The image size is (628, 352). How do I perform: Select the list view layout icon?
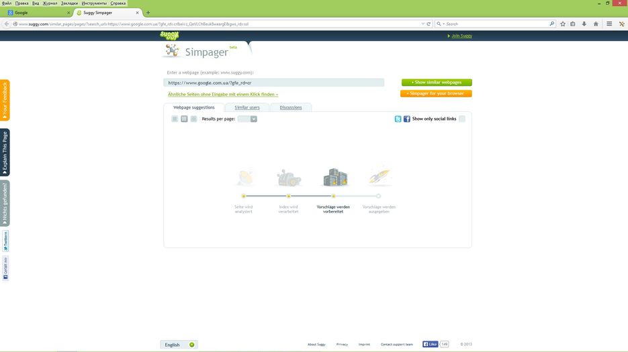(x=175, y=119)
